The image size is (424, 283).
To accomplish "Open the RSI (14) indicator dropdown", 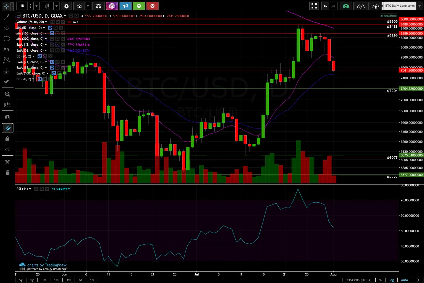I will coord(30,189).
